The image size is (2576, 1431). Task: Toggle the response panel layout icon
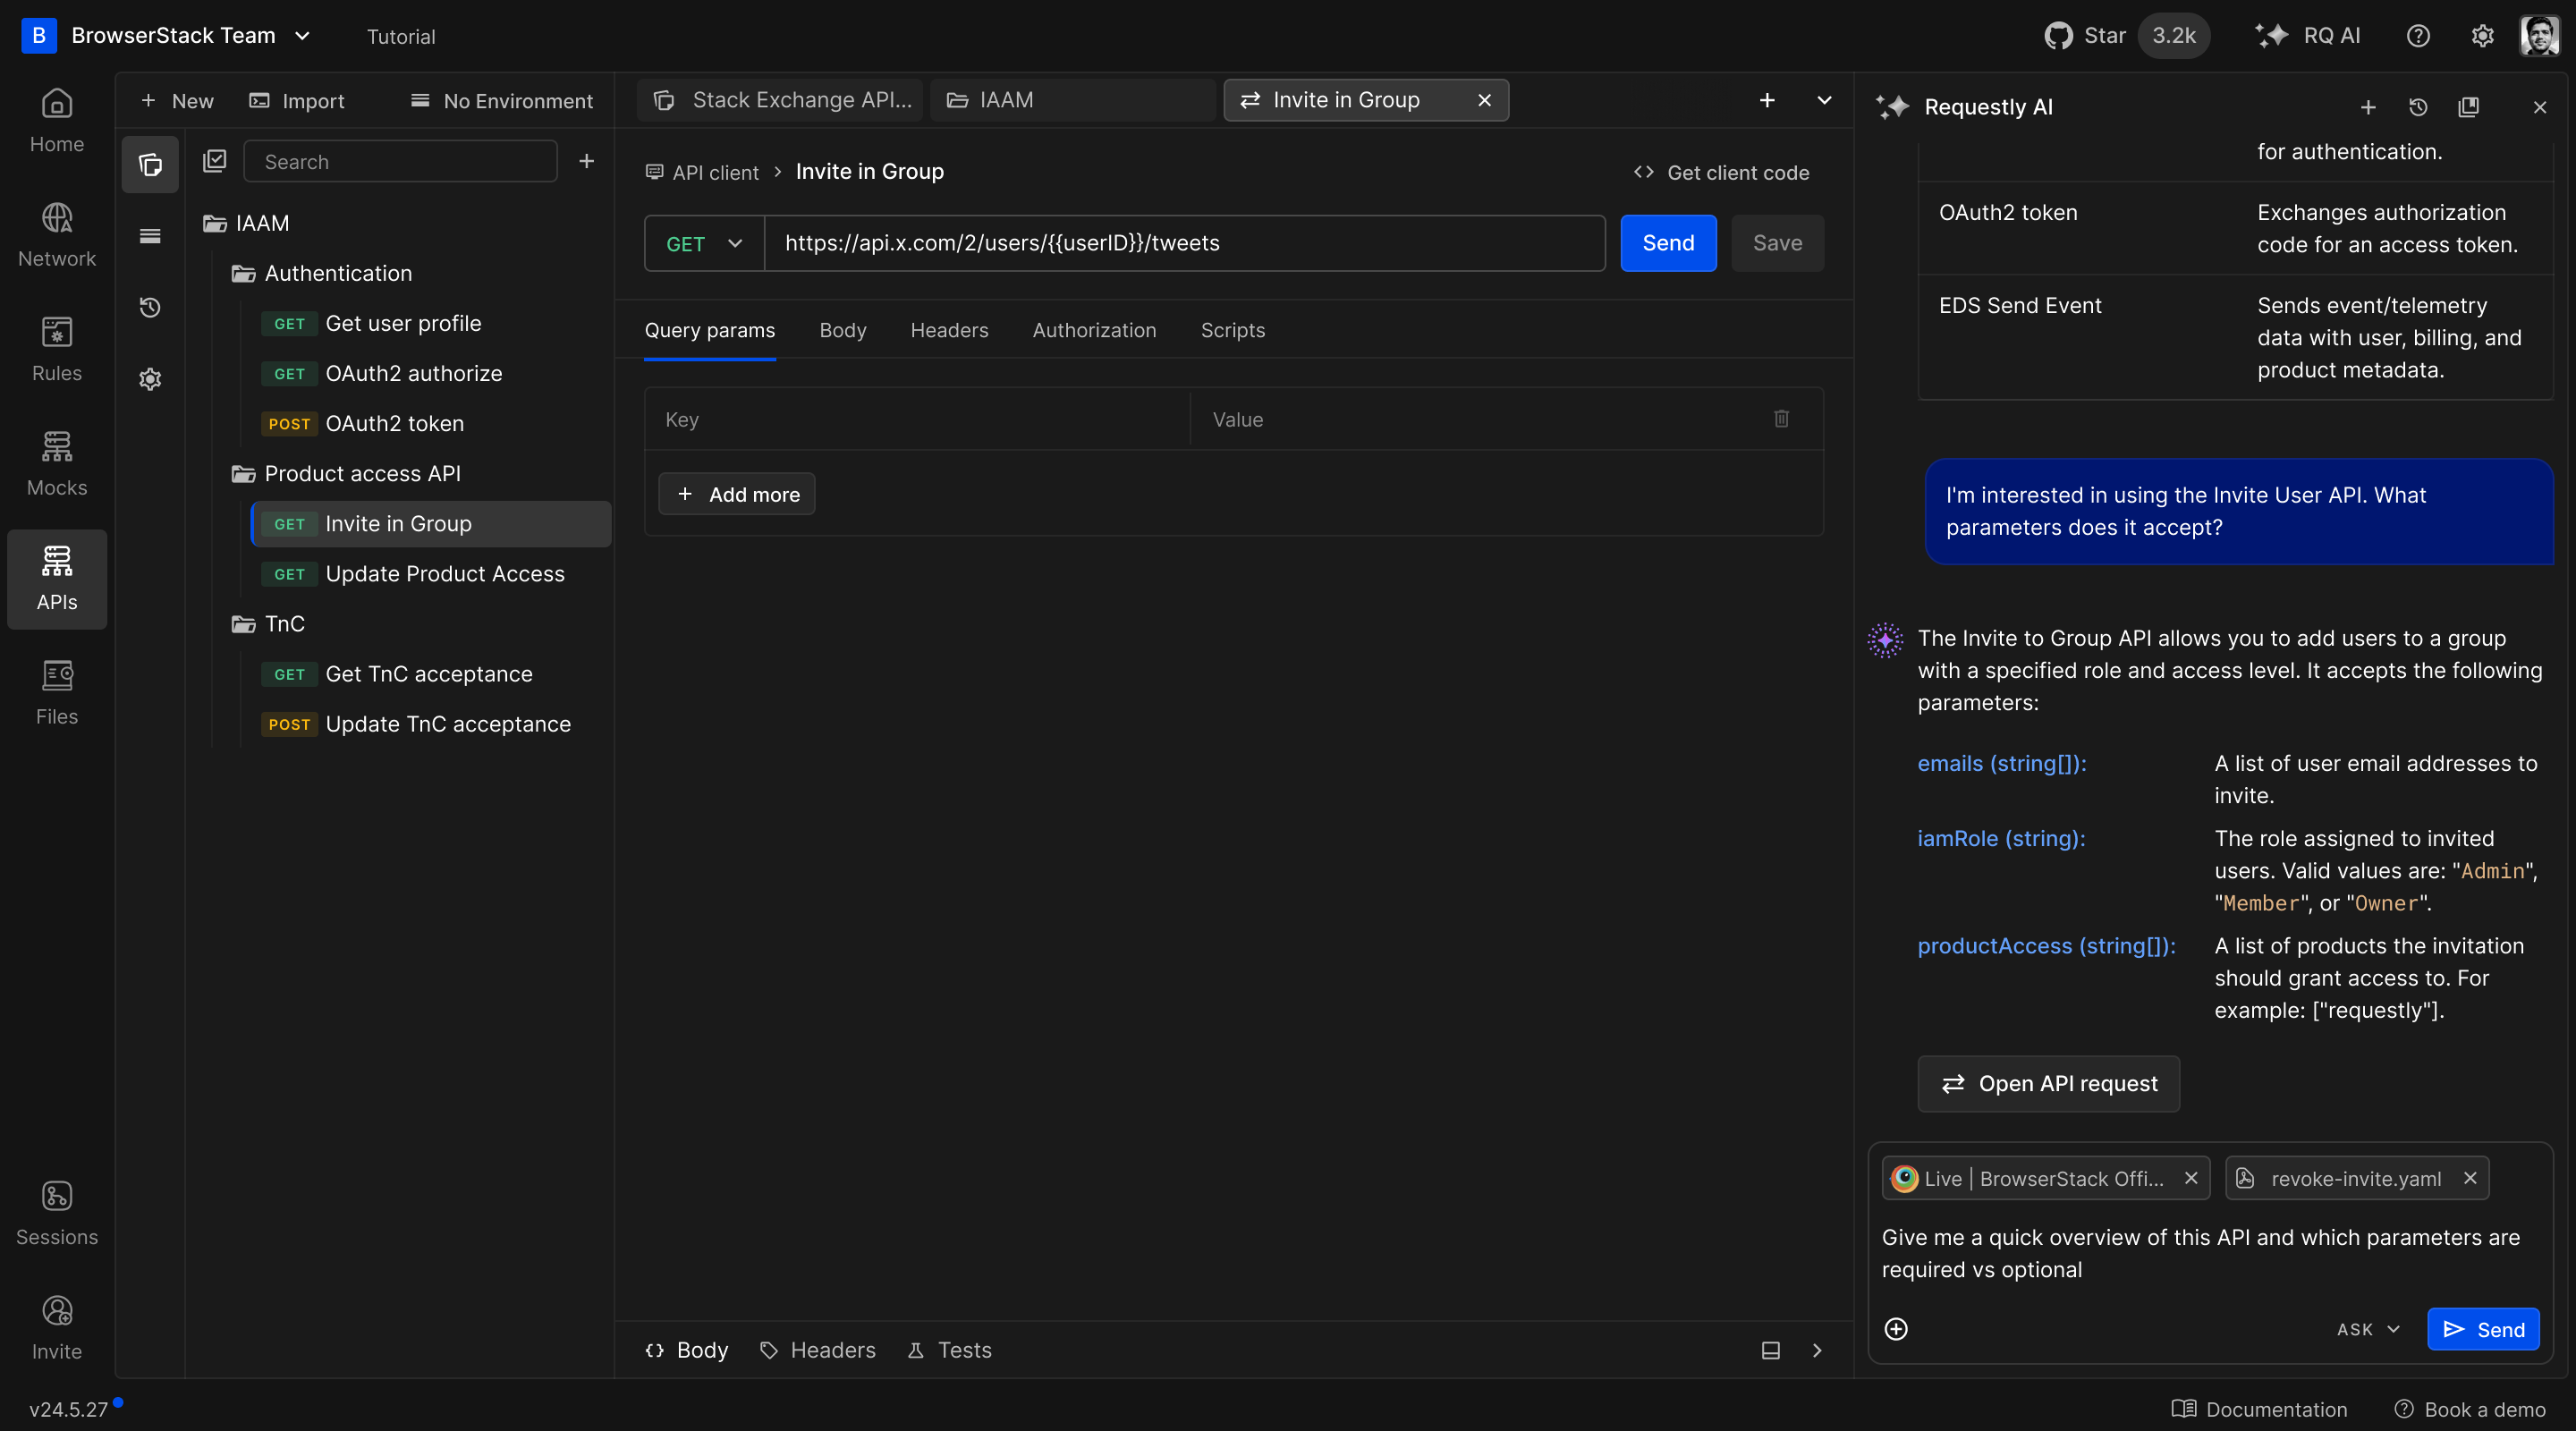[1771, 1350]
